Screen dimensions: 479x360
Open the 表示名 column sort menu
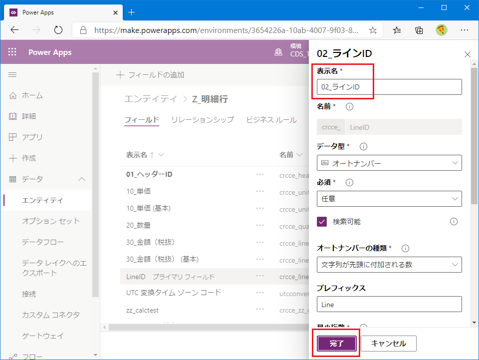(161, 155)
